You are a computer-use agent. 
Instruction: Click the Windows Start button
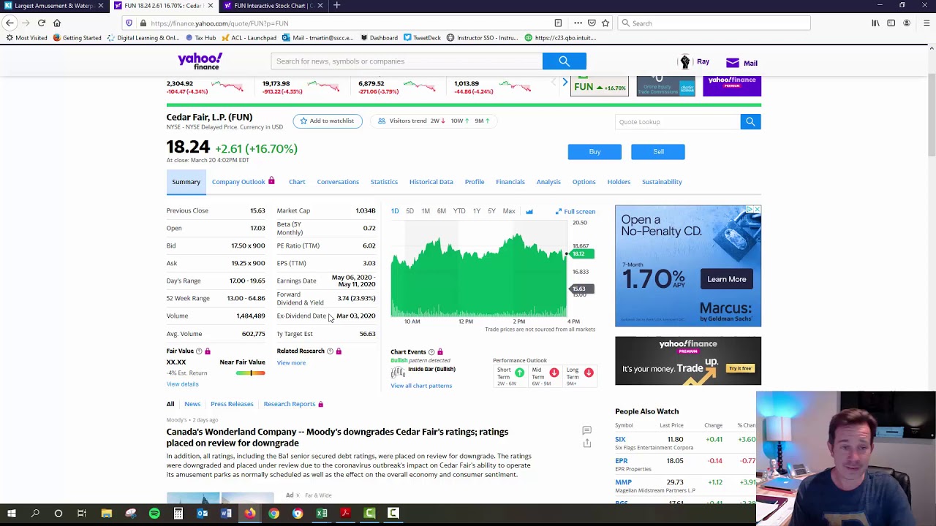point(11,514)
